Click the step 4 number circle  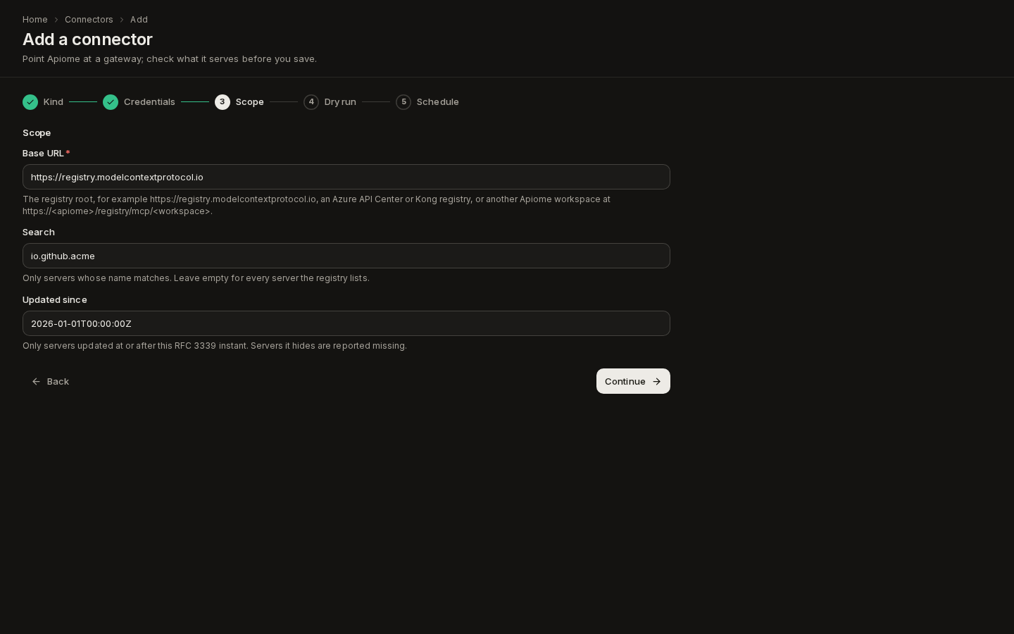click(x=311, y=102)
